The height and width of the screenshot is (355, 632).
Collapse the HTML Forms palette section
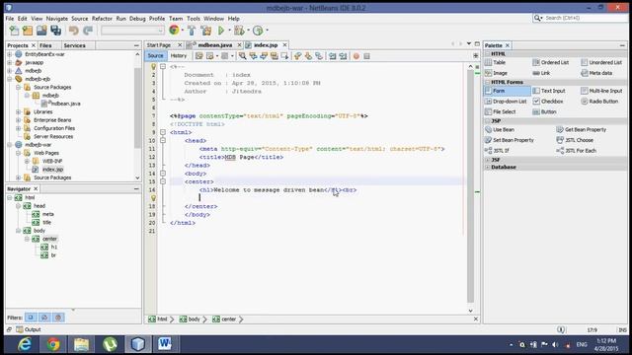(x=488, y=82)
